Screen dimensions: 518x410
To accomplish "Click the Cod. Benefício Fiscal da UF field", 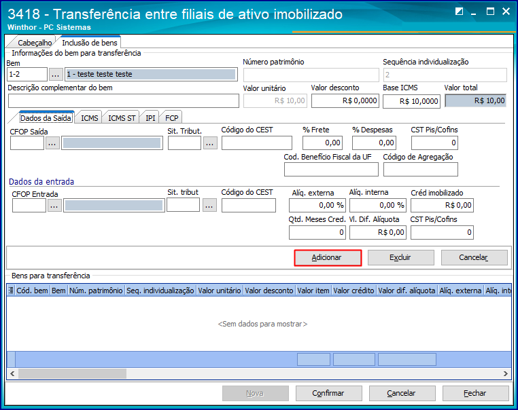I will click(331, 170).
